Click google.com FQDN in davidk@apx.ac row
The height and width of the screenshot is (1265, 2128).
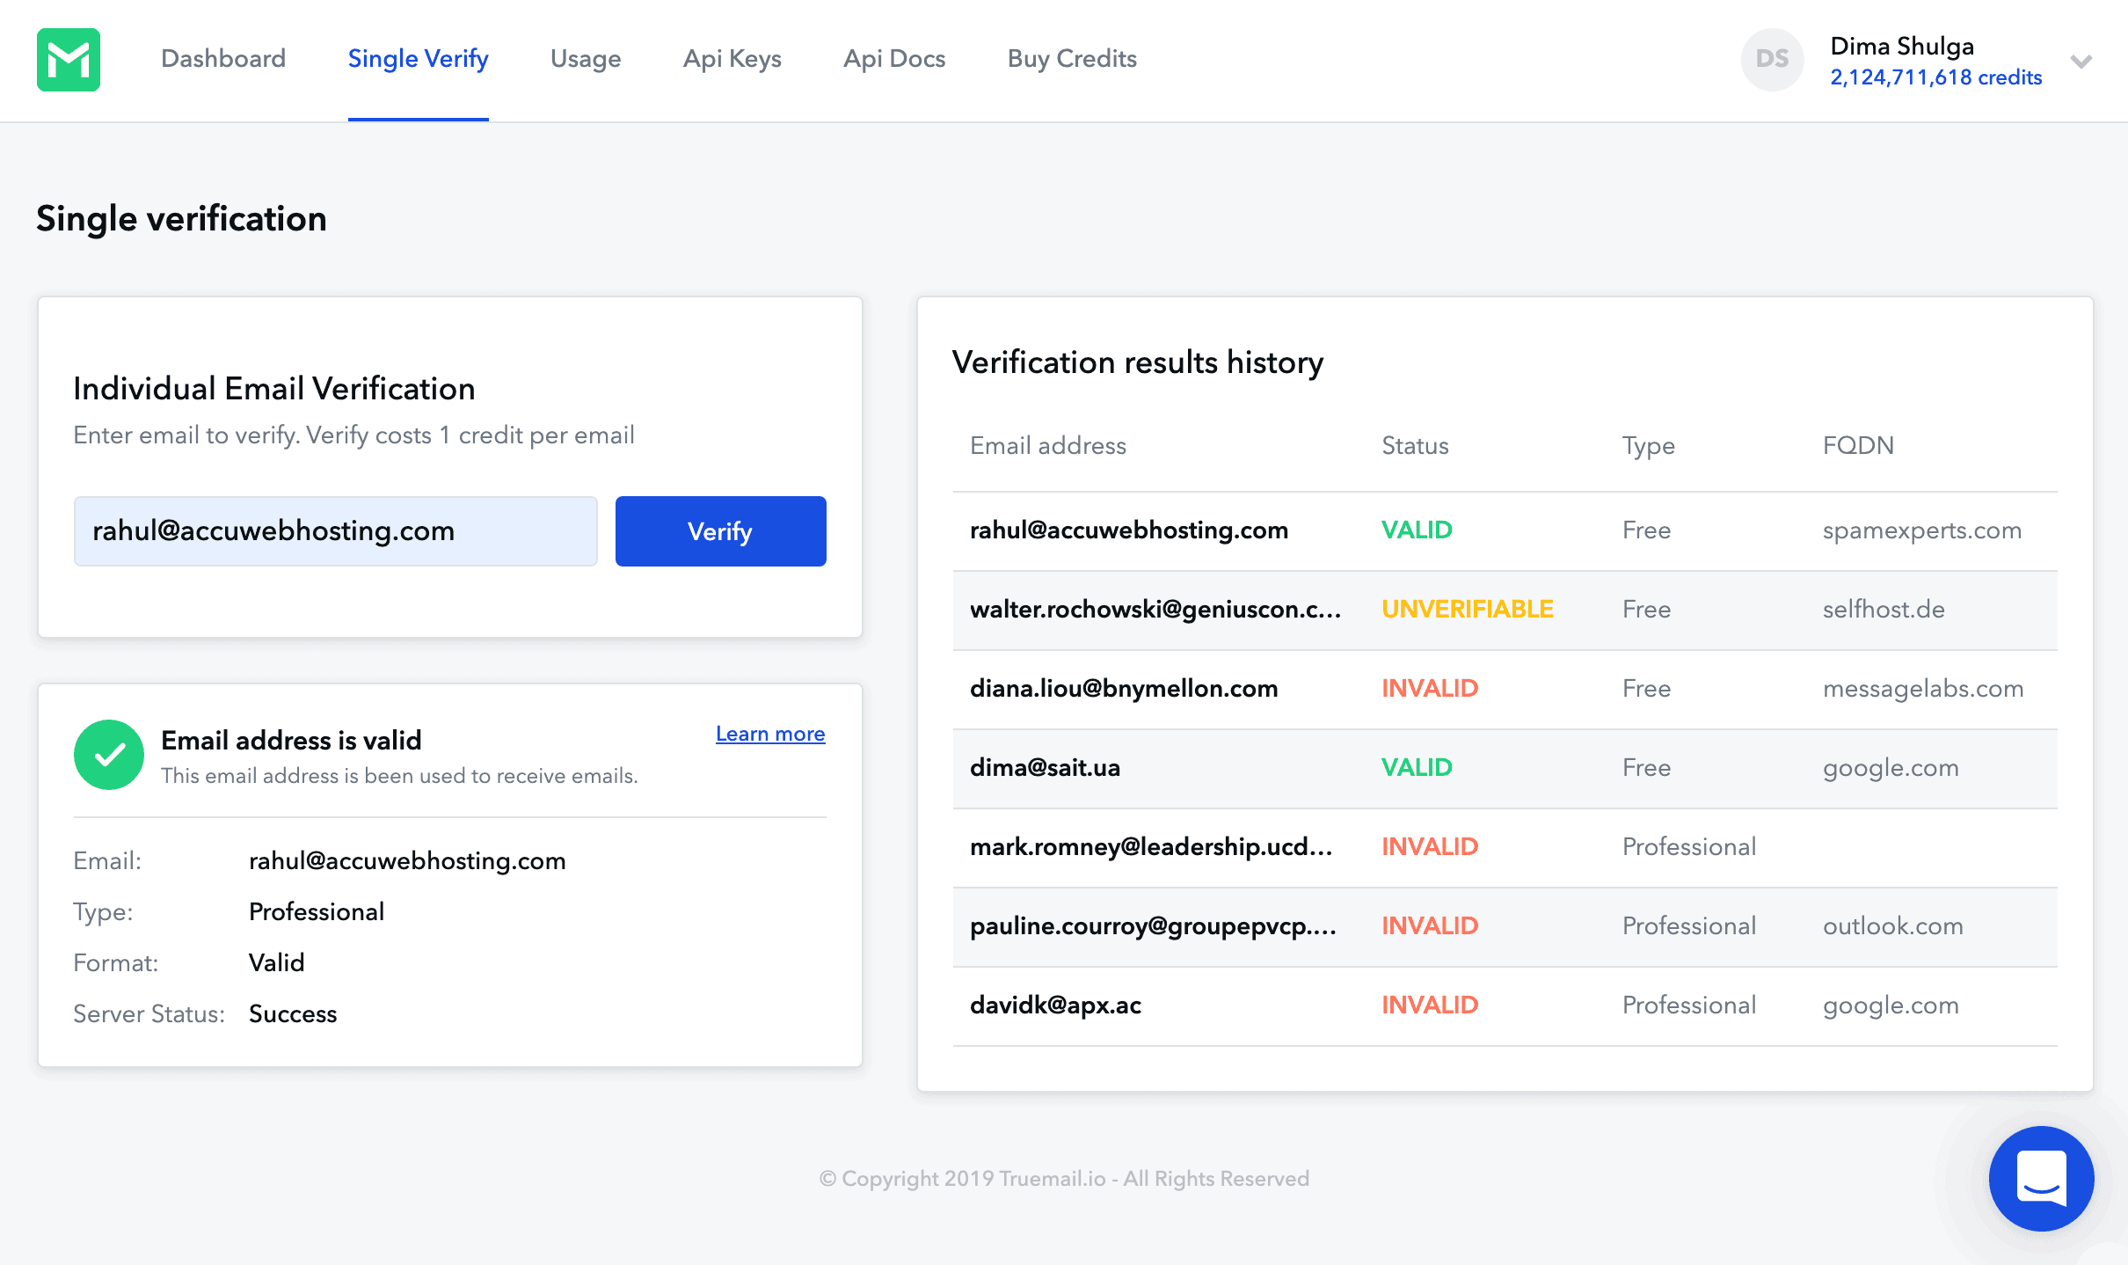1891,1005
